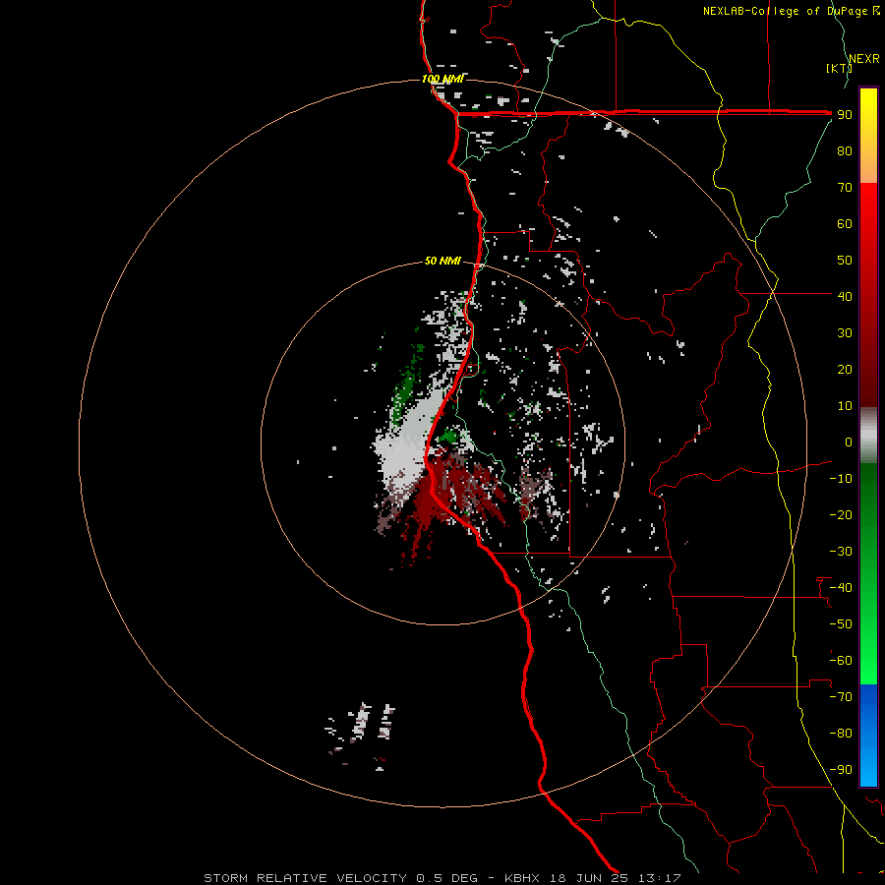This screenshot has width=885, height=885.
Task: Click the KBHX station identifier
Action: click(522, 878)
